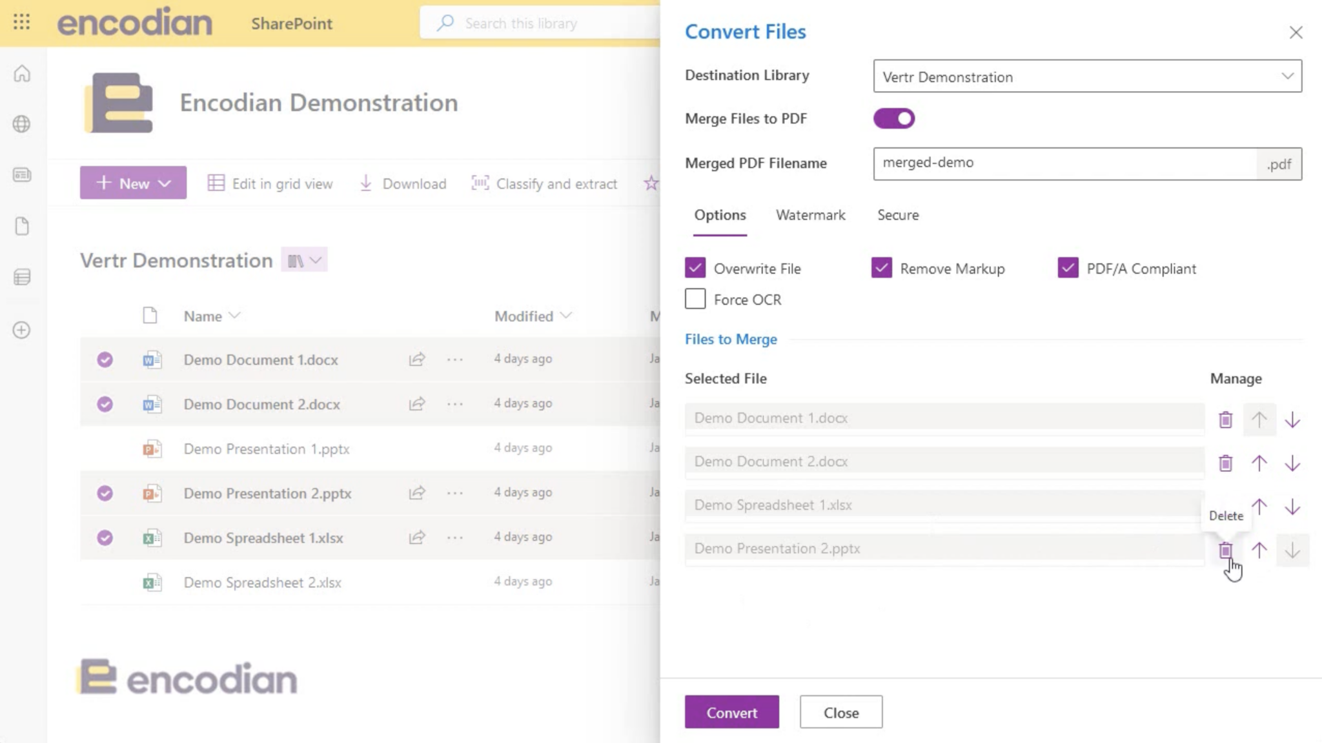Click the Convert button
Image resolution: width=1322 pixels, height=743 pixels.
coord(731,712)
